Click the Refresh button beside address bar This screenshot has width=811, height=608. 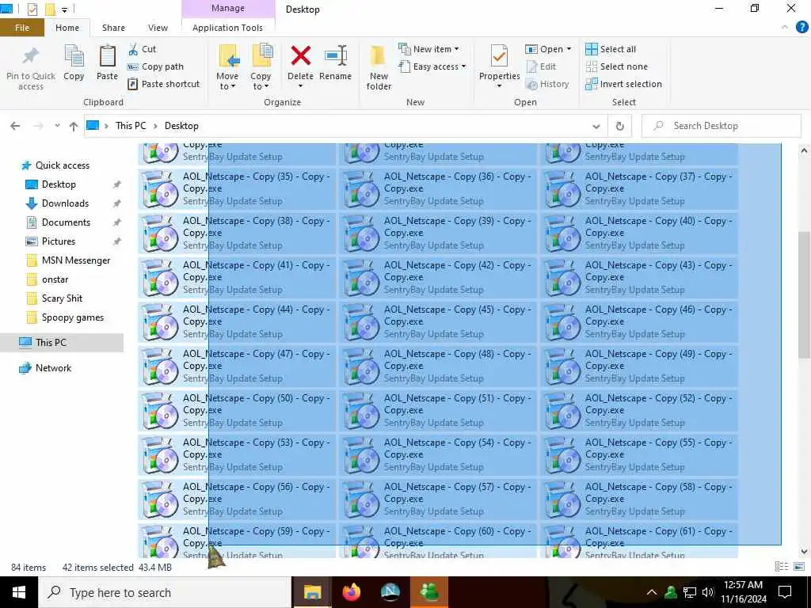pos(619,126)
